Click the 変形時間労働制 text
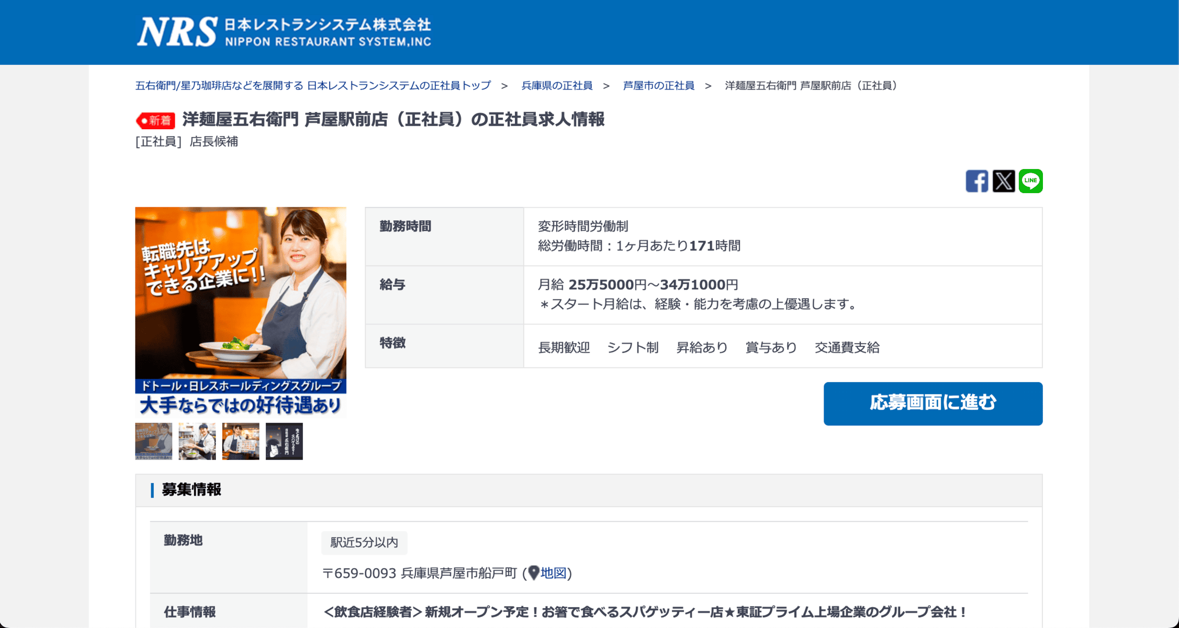The image size is (1179, 628). click(x=583, y=226)
